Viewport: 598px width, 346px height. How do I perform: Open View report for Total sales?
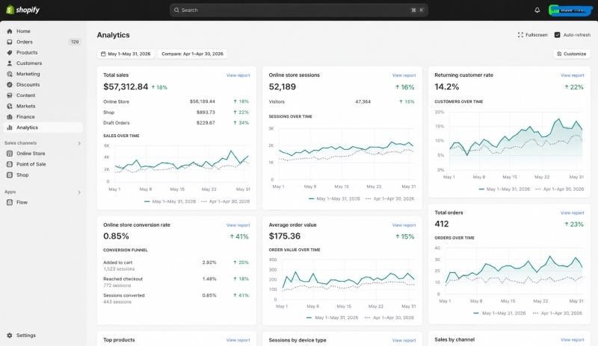tap(238, 75)
